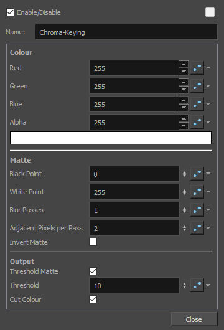Open the dropdown arrow next to Alpha function
The height and width of the screenshot is (330, 224).
(208, 122)
